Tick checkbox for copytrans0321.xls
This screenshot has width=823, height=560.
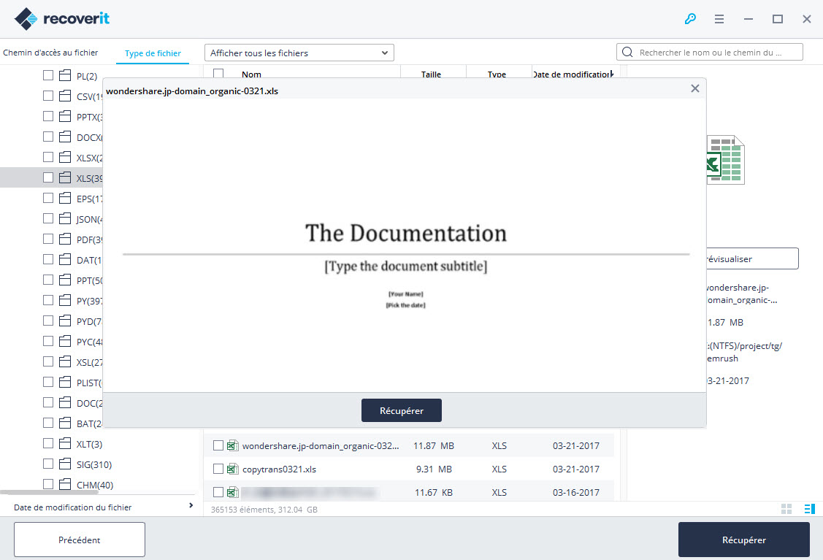click(218, 469)
